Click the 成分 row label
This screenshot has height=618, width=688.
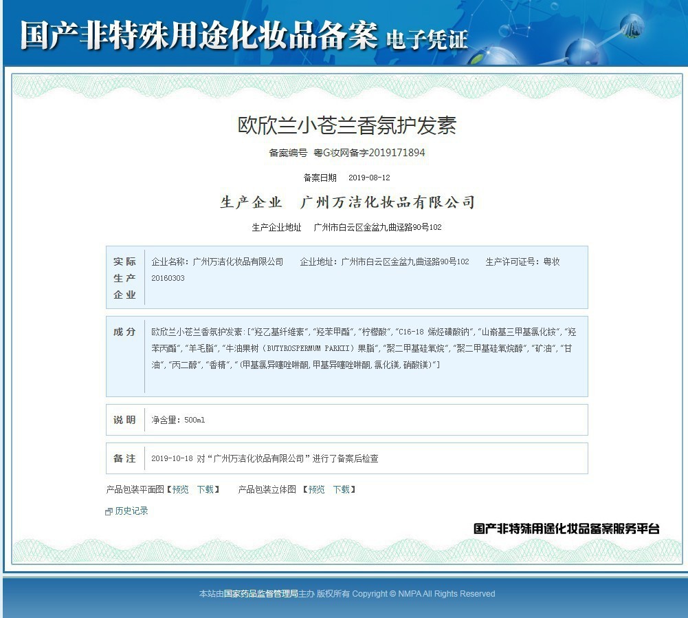point(124,332)
